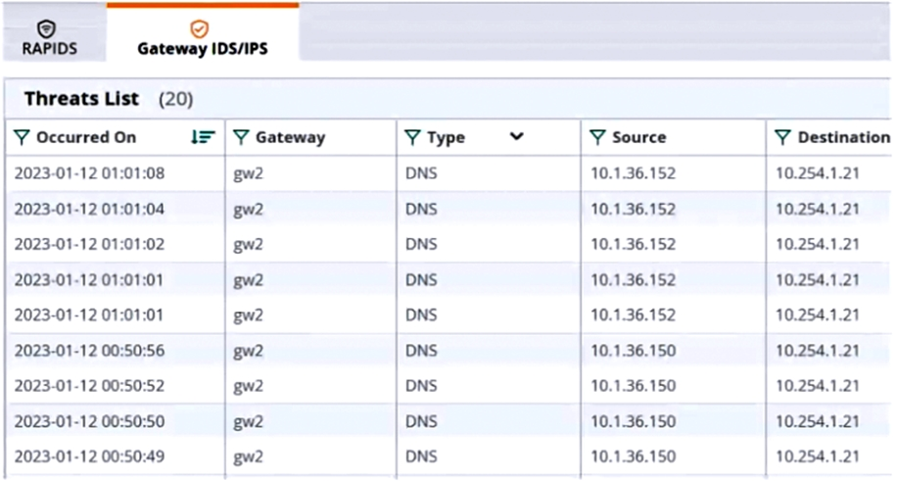This screenshot has height=481, width=898.
Task: Filter the Occurred On column
Action: (22, 138)
